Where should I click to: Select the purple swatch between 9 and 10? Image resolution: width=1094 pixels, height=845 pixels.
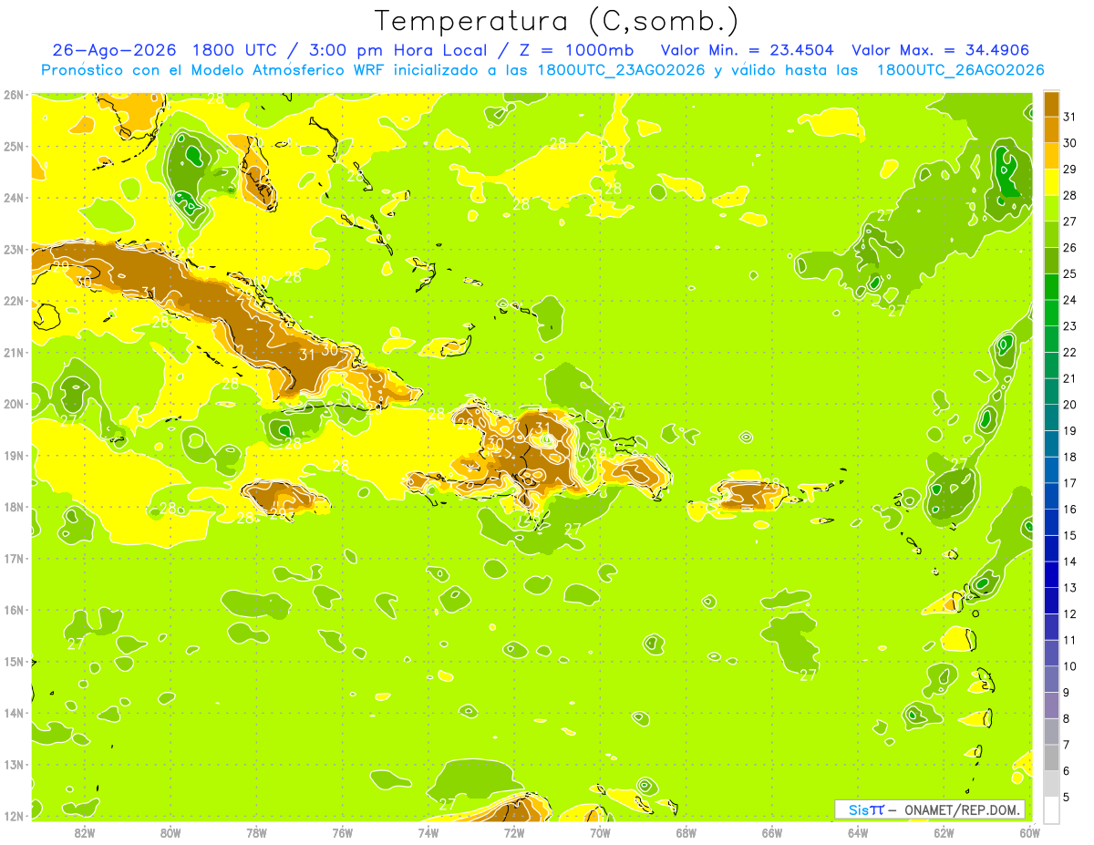1051,679
